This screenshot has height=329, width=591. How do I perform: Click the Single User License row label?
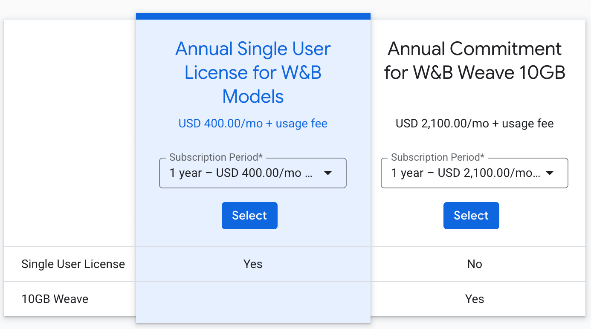tap(73, 264)
